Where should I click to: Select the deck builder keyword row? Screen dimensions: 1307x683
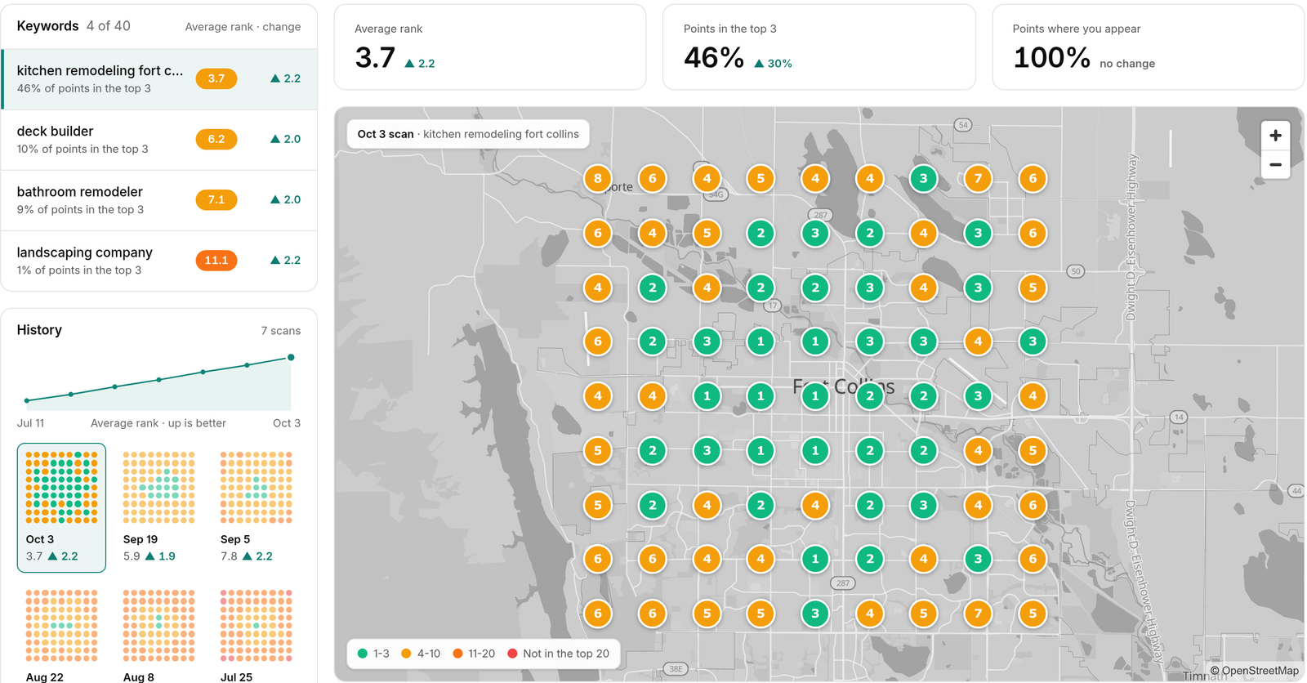pyautogui.click(x=159, y=140)
